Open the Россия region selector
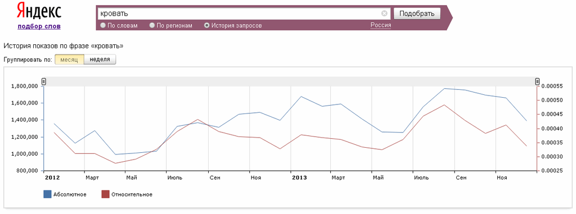The image size is (576, 214). [x=381, y=25]
